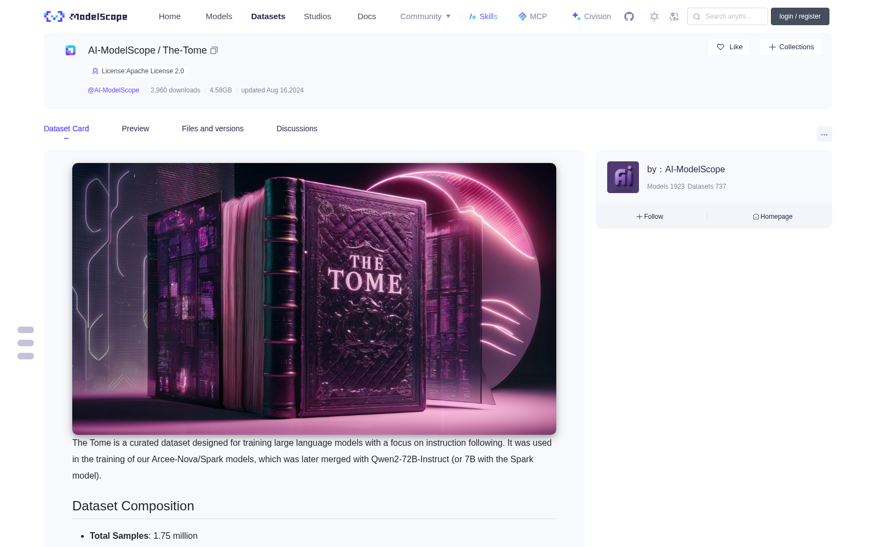Open the @AI-ModelScope owner link
The width and height of the screenshot is (876, 547).
[113, 90]
